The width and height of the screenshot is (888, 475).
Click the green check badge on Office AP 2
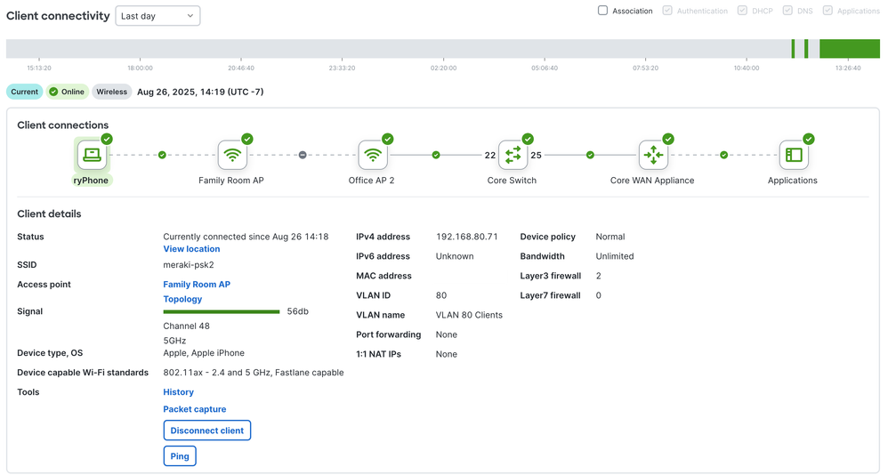(x=387, y=139)
